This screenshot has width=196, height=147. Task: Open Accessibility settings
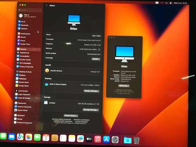[23, 56]
